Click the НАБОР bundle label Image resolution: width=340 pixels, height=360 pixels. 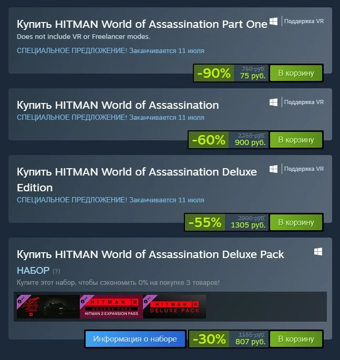[33, 271]
